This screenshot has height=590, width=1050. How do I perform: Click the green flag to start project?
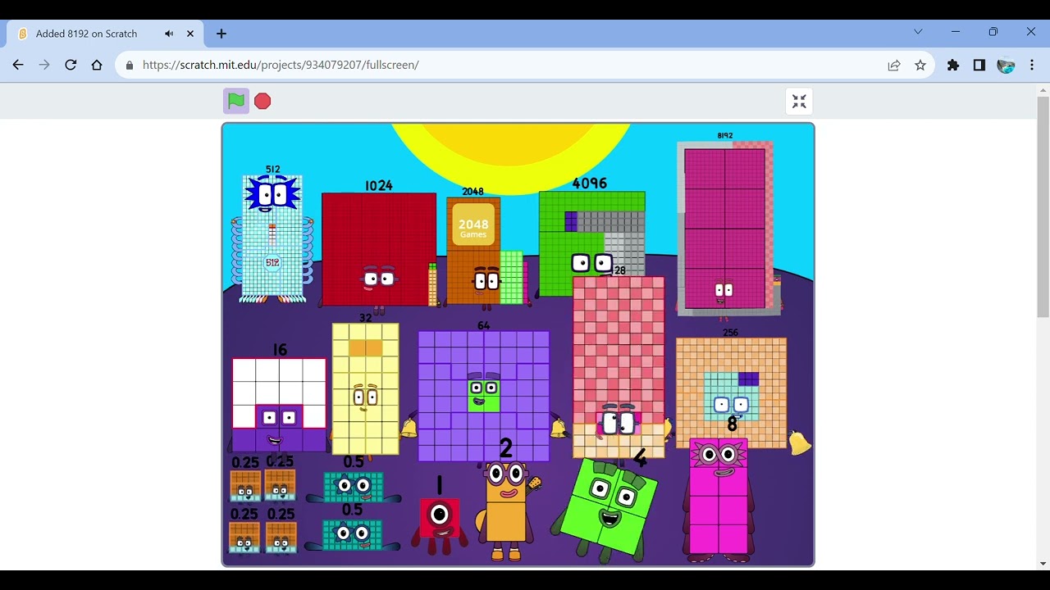pos(236,101)
